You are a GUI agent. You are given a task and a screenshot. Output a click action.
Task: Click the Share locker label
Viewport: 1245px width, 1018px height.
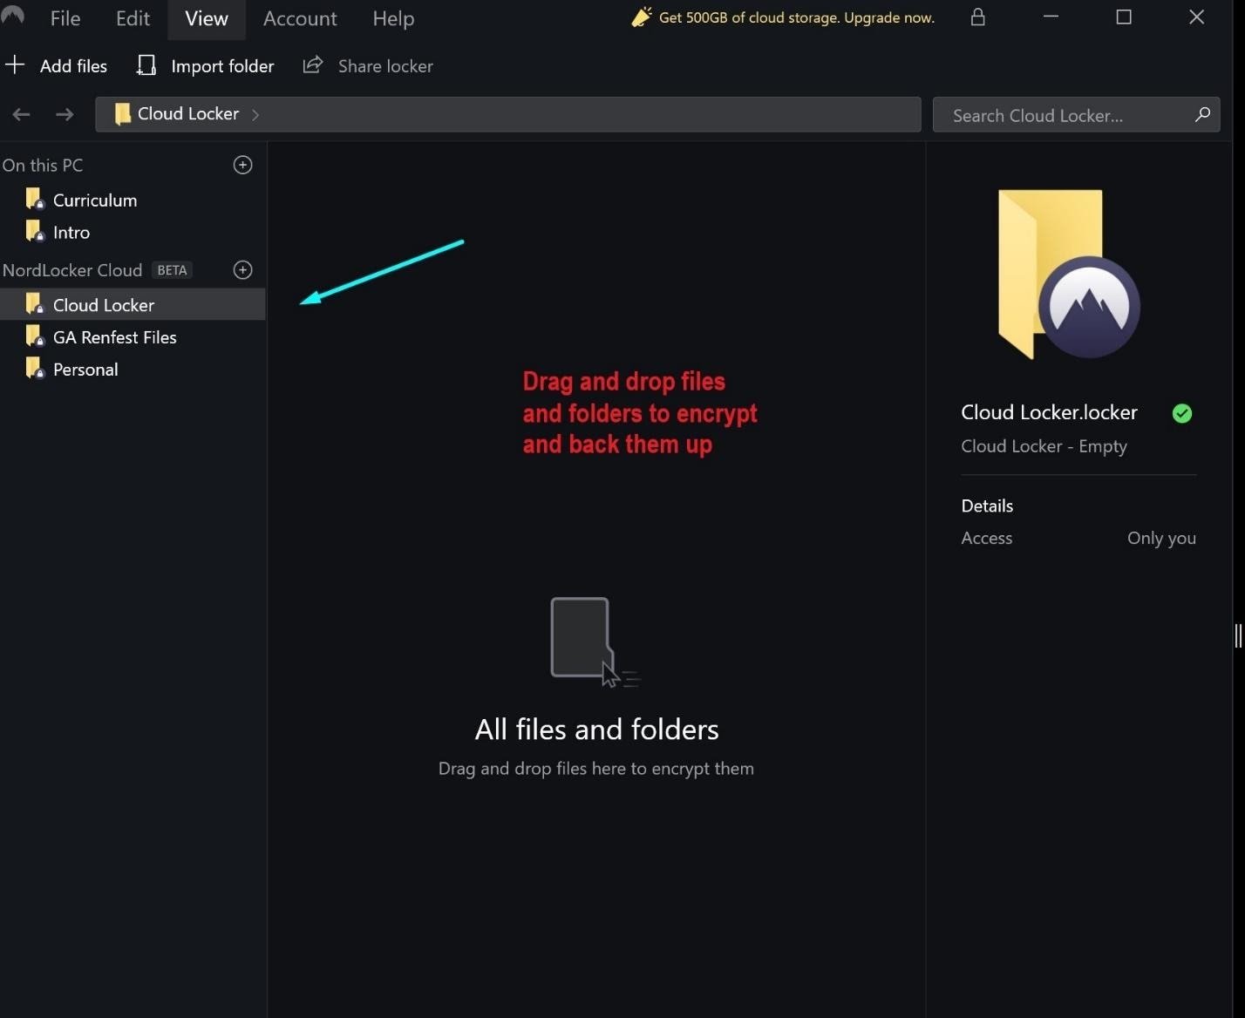tap(385, 66)
